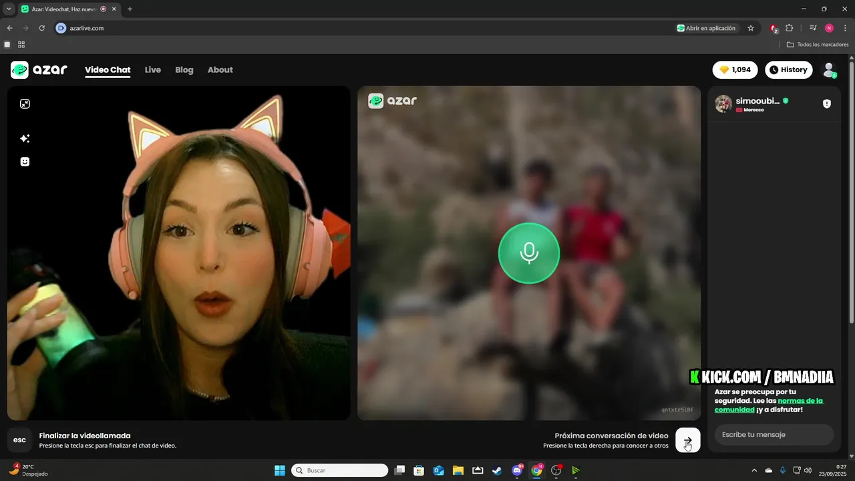Open the apps grid in bookmarks bar

tap(21, 45)
